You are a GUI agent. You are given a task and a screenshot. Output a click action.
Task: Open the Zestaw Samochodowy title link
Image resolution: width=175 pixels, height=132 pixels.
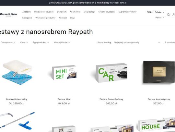(x=111, y=99)
